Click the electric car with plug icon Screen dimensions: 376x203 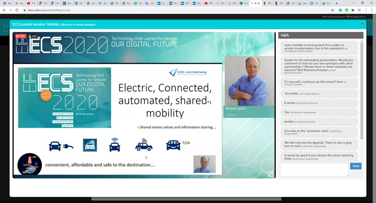61,146
